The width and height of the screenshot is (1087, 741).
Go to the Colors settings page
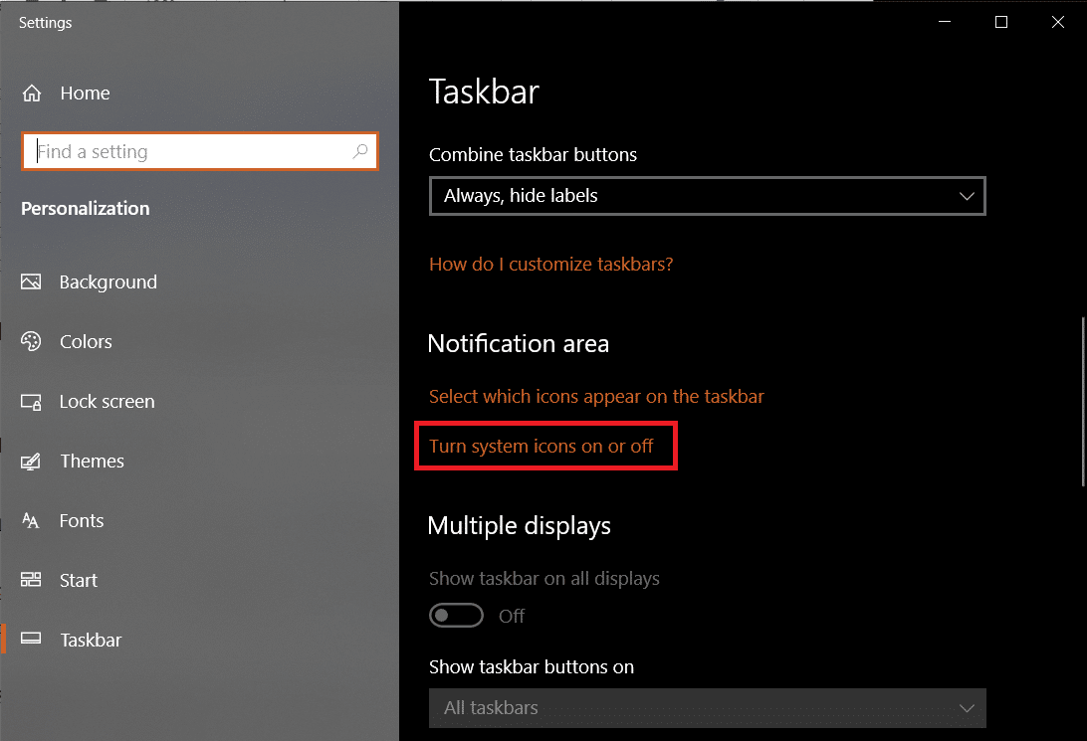click(86, 342)
